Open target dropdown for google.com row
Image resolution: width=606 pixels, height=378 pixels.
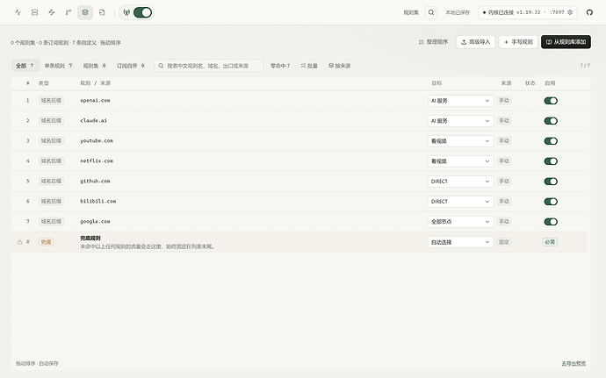pos(460,222)
